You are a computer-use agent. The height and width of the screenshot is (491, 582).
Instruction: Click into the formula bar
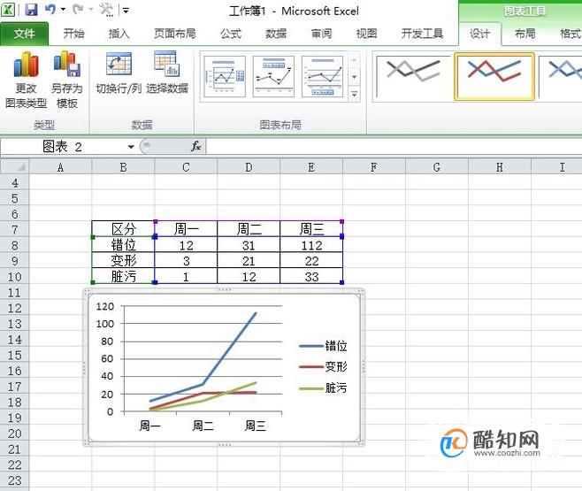point(394,147)
